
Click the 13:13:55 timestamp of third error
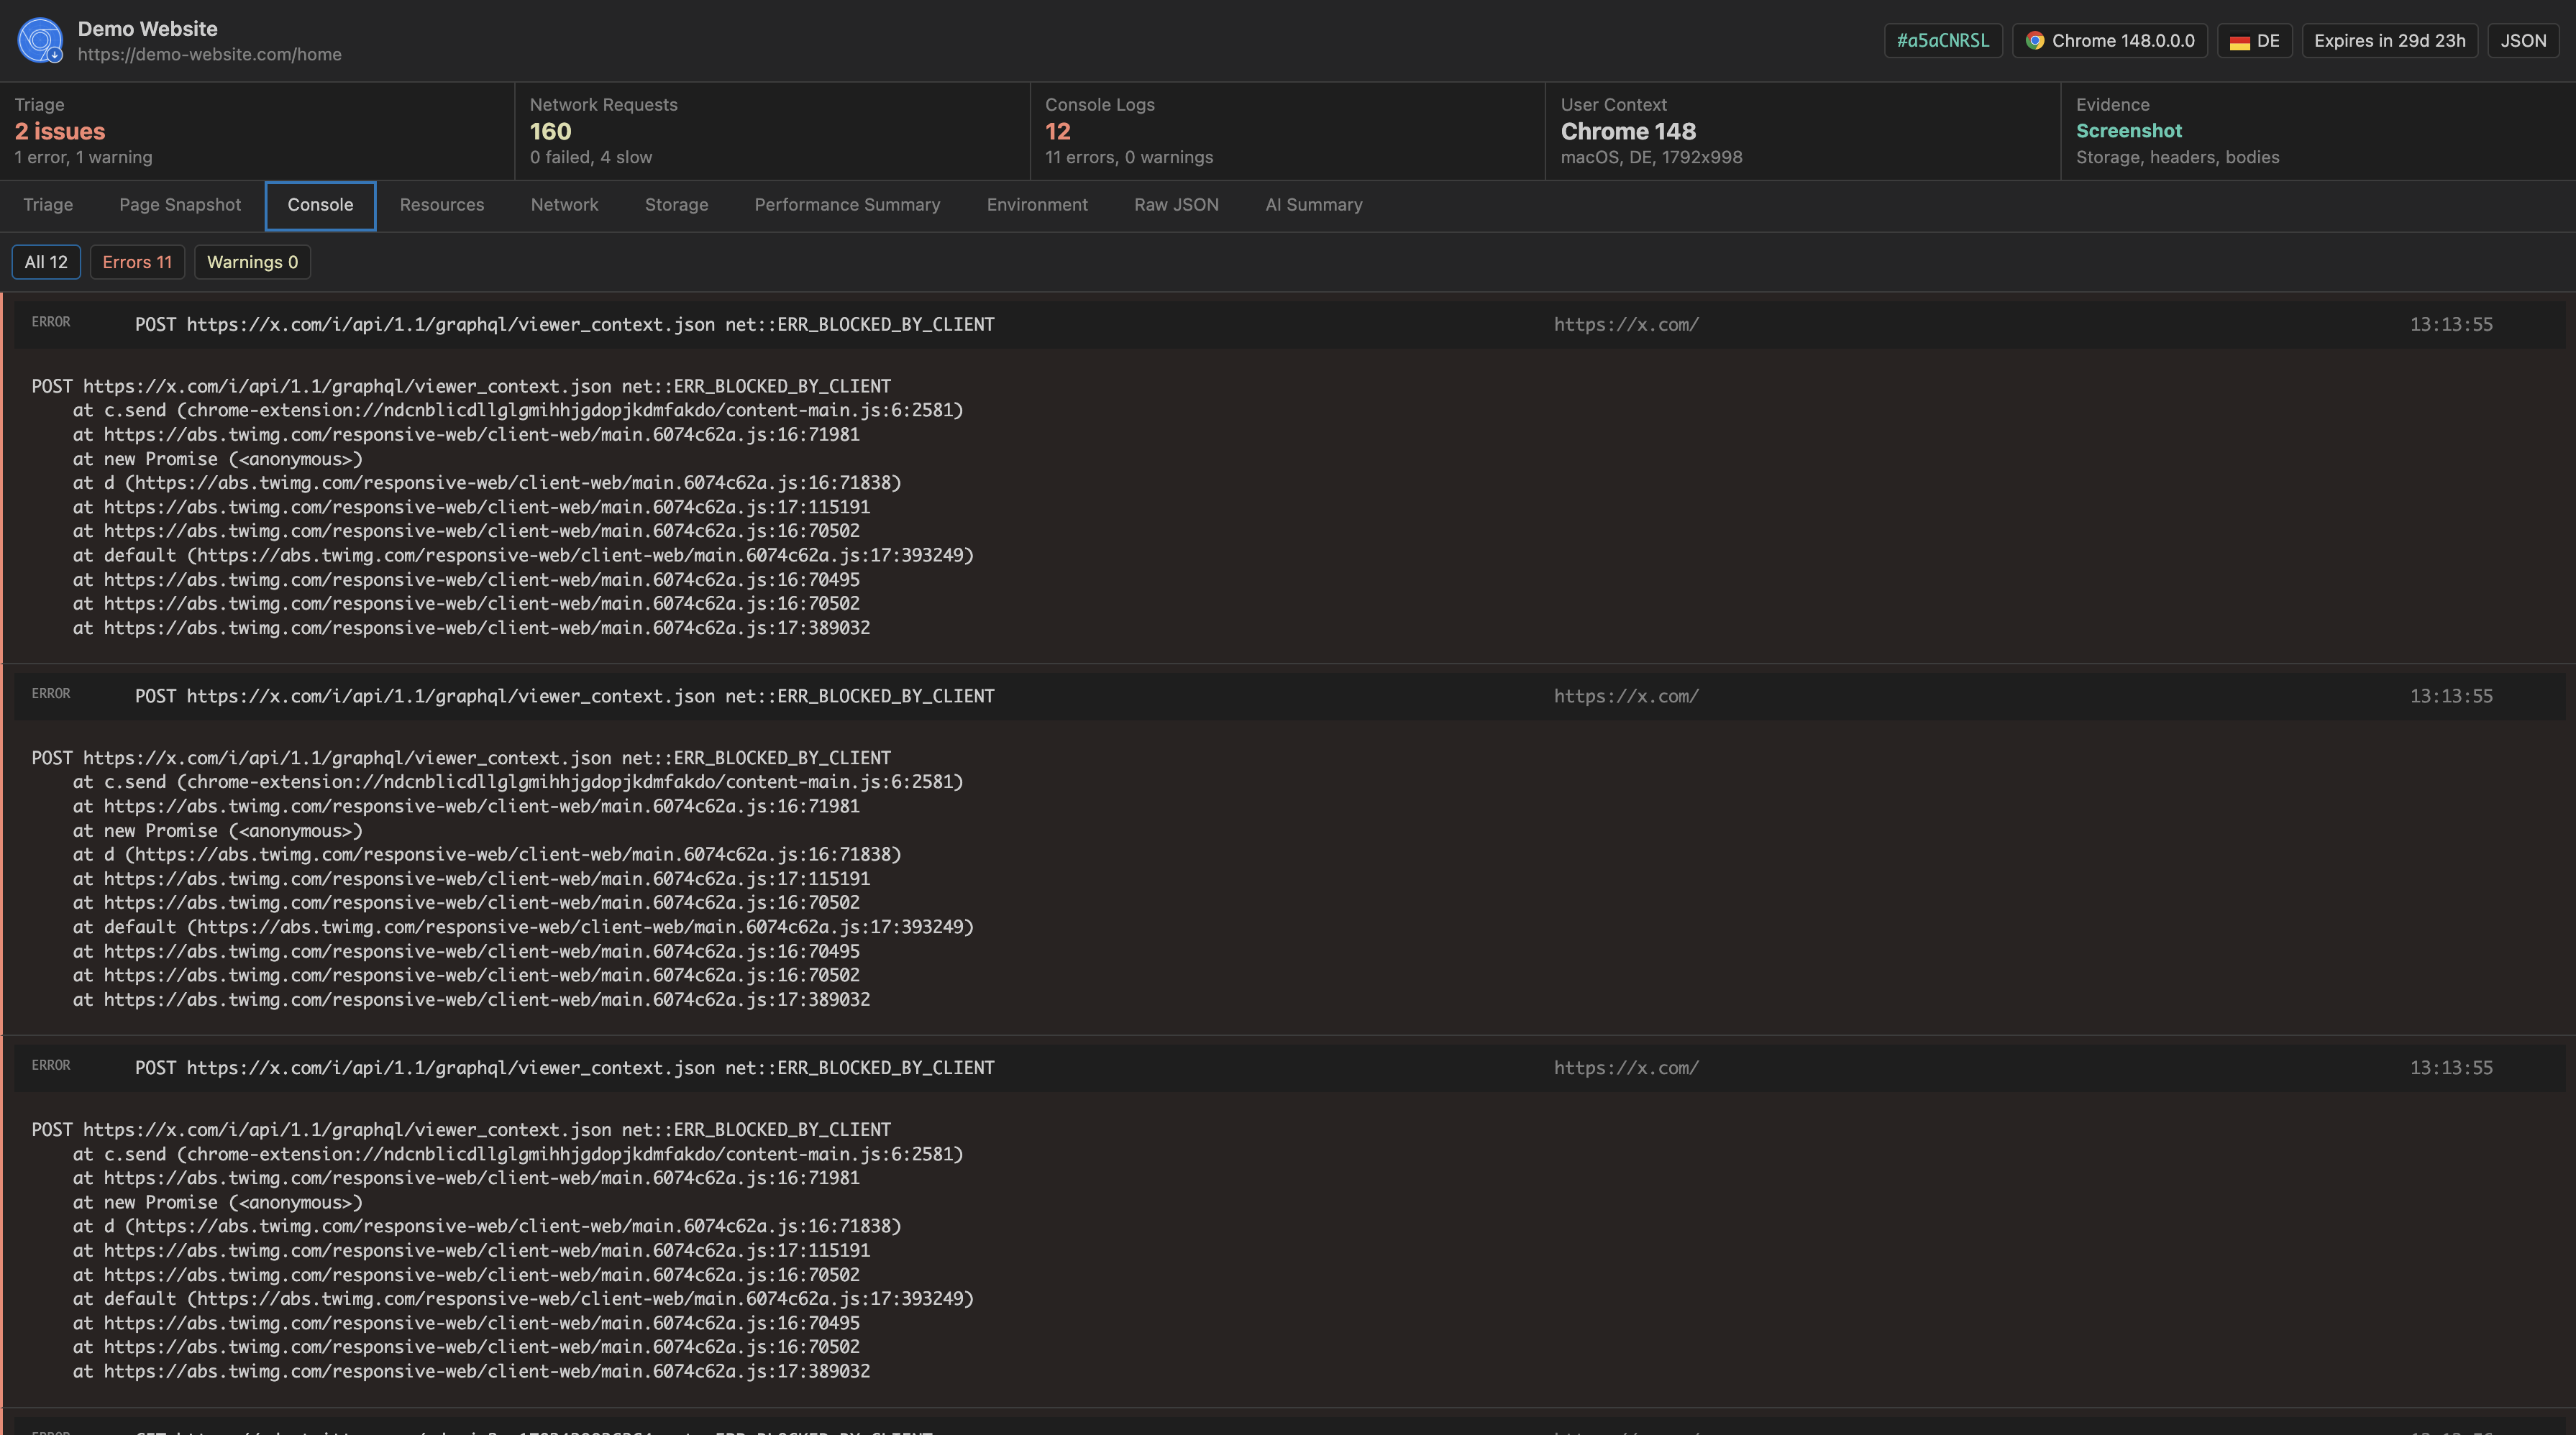(2451, 1068)
